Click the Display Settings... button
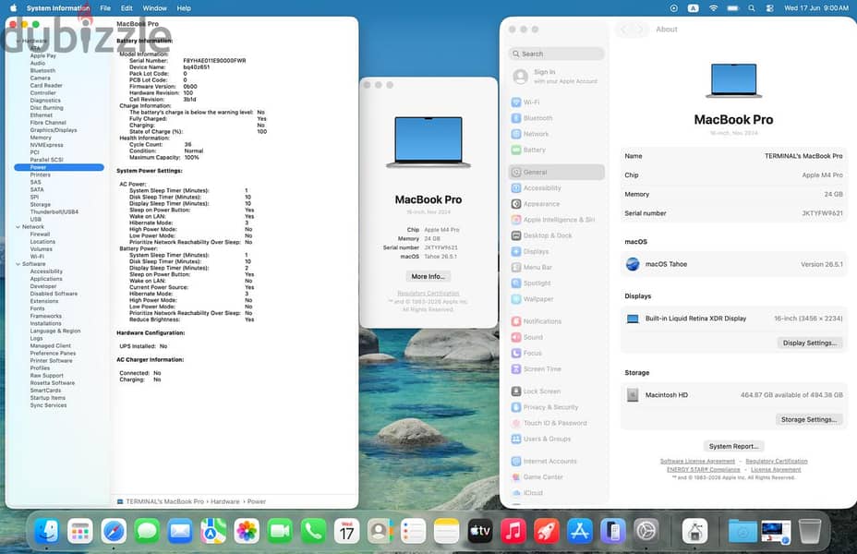The width and height of the screenshot is (857, 554). coord(810,343)
